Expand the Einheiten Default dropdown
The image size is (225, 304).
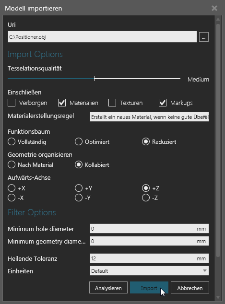pyautogui.click(x=149, y=271)
